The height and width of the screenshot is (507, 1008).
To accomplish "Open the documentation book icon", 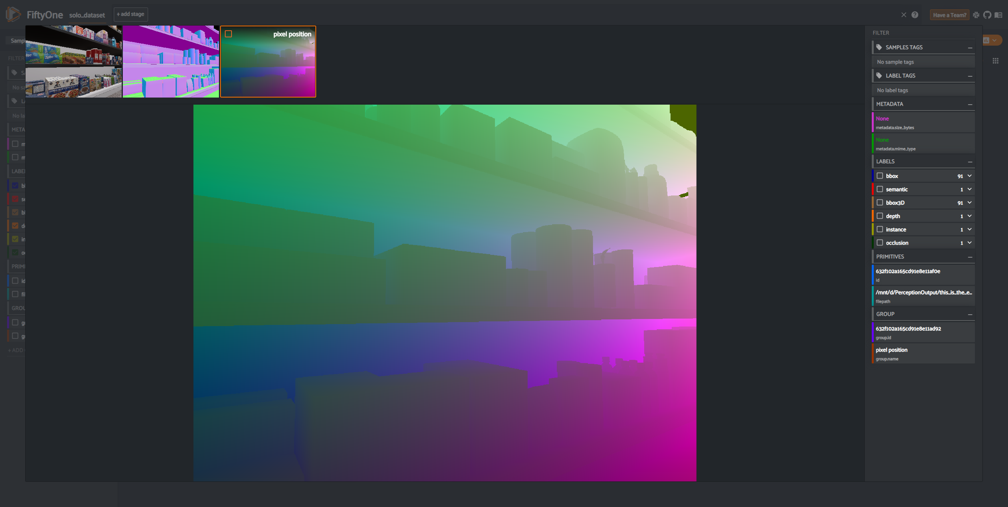I will (998, 15).
